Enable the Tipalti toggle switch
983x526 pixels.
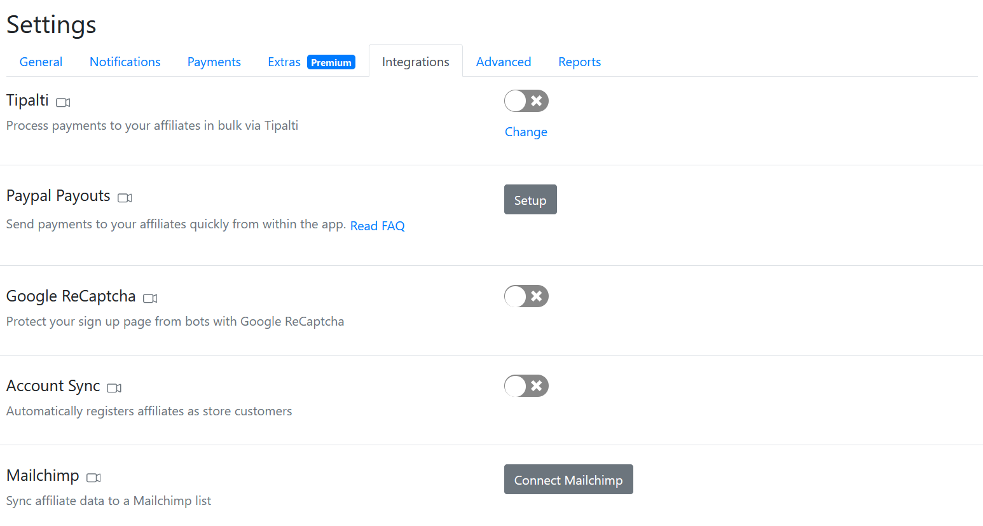[x=526, y=100]
